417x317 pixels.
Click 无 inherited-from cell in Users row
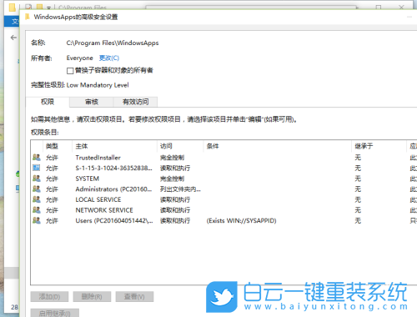point(358,221)
